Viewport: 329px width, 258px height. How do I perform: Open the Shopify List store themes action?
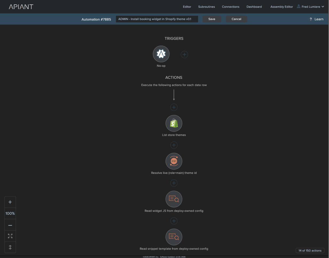[174, 123]
